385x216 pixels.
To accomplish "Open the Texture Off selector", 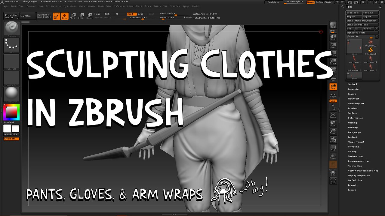I will coord(12,79).
